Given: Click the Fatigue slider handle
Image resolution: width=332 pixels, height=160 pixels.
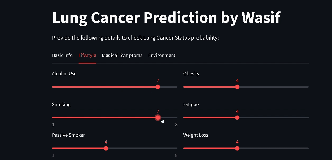Looking at the screenshot, I should click(237, 117).
